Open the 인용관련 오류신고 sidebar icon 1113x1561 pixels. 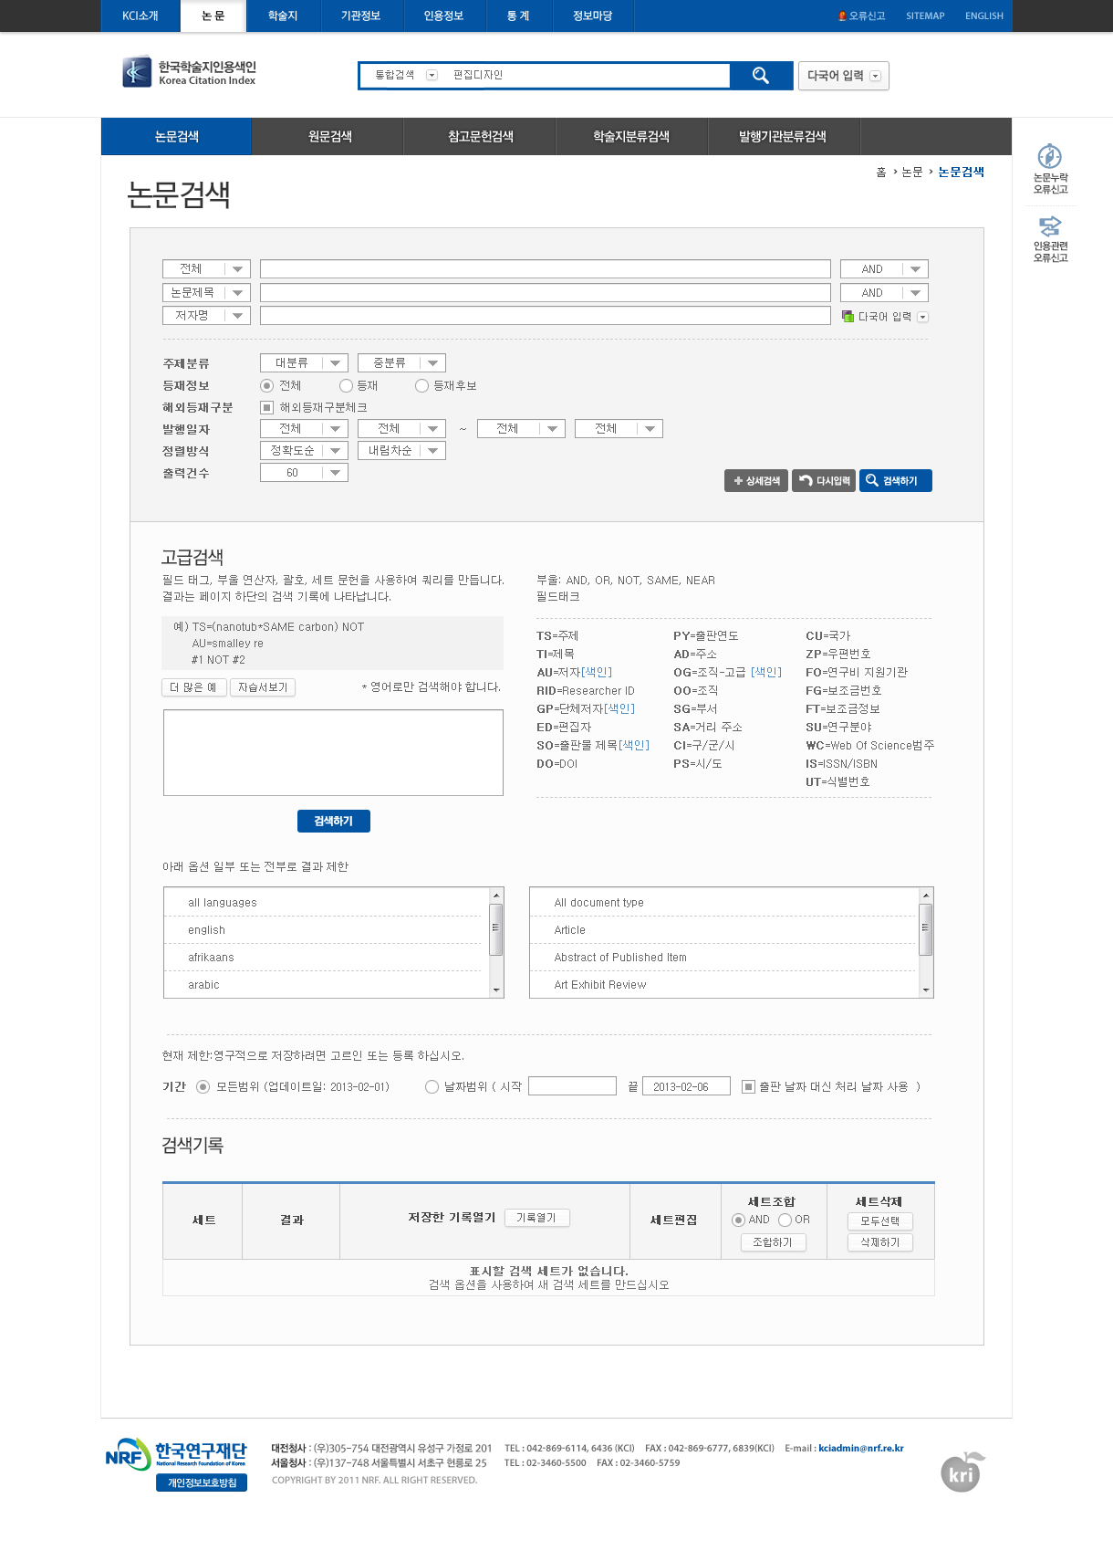click(x=1050, y=239)
